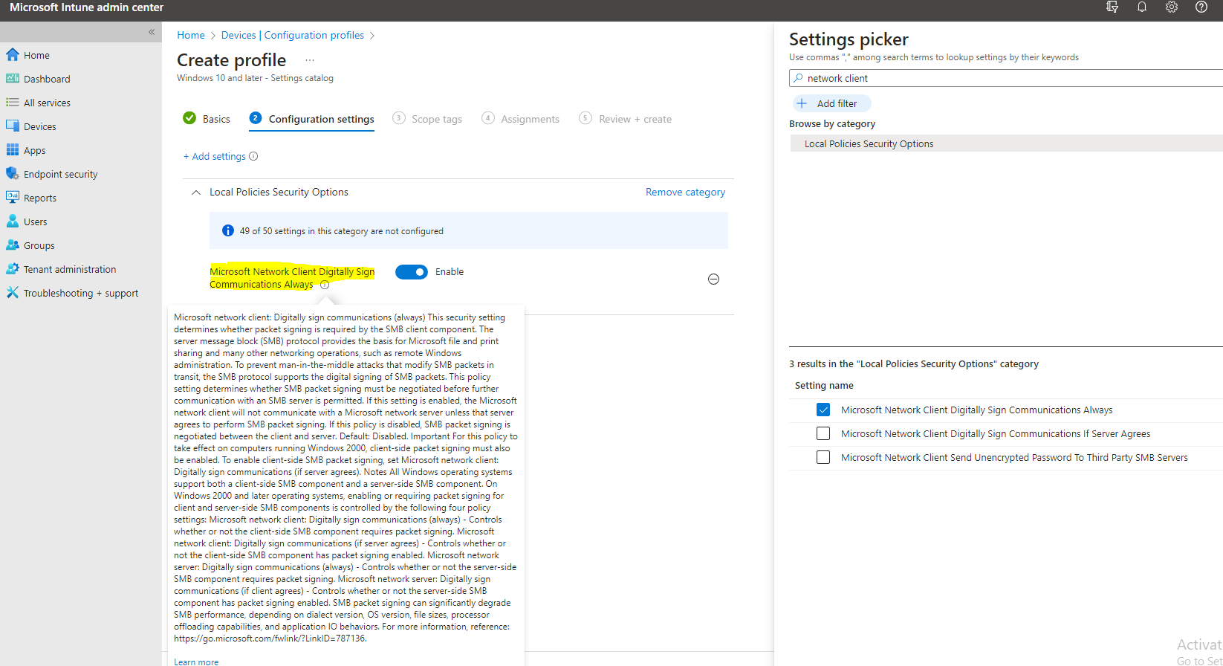Open the portal settings gear icon
This screenshot has width=1223, height=666.
(1172, 7)
